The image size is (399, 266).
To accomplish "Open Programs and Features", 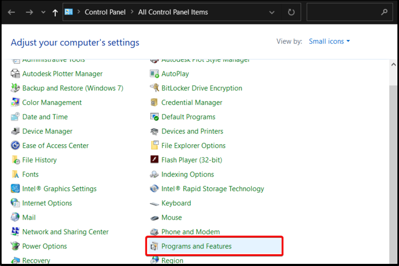I will coord(196,246).
